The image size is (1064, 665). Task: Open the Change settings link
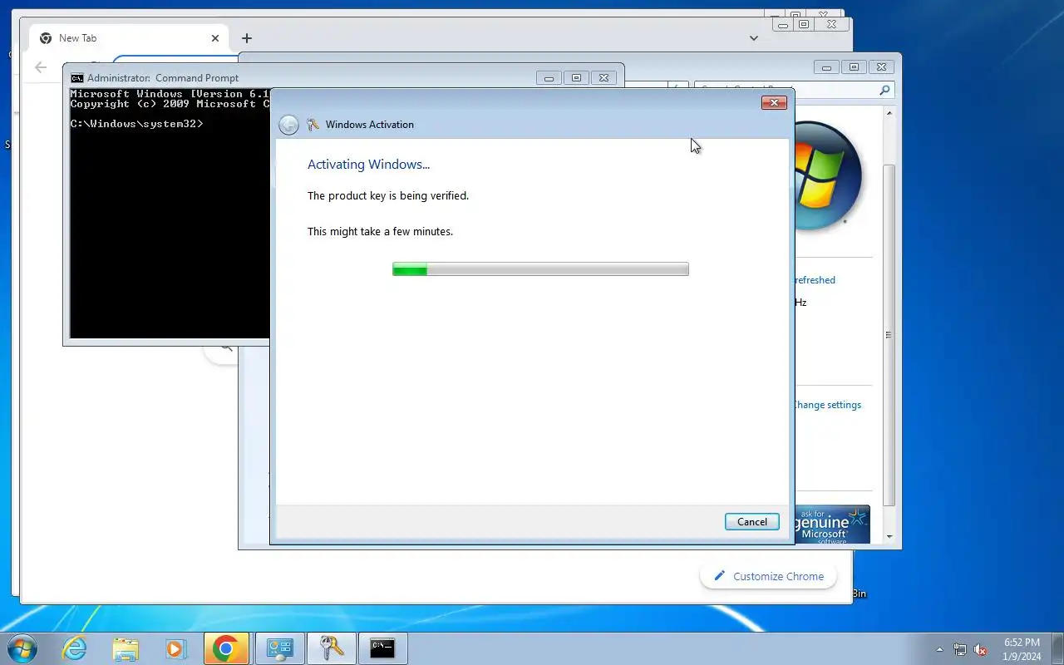click(826, 405)
